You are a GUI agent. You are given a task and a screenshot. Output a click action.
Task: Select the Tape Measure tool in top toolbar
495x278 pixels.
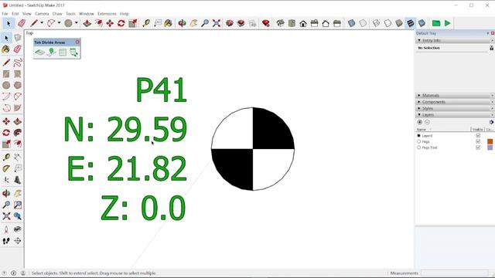click(146, 23)
